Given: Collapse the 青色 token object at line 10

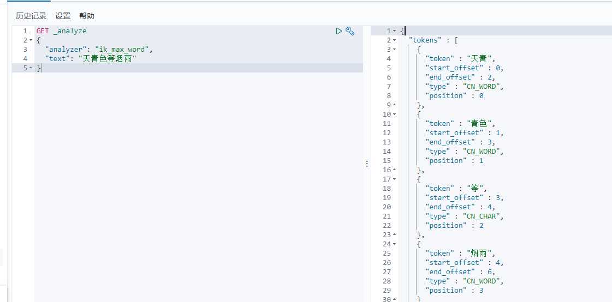Looking at the screenshot, I should [394, 114].
